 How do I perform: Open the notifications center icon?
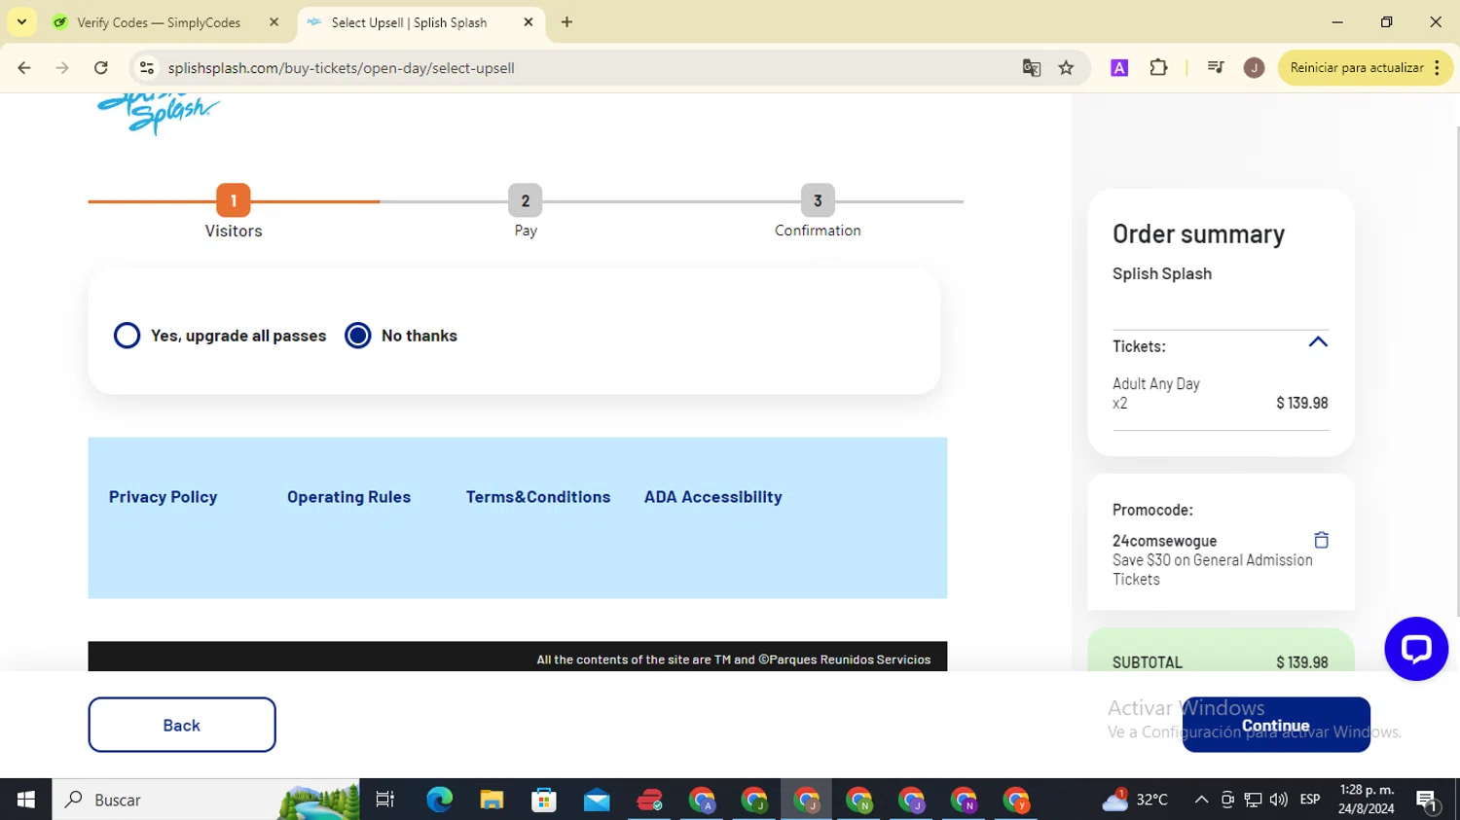[1428, 801]
